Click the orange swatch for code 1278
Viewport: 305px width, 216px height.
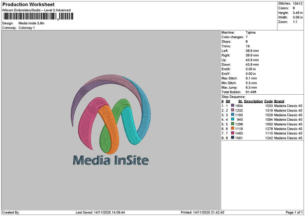pos(232,128)
